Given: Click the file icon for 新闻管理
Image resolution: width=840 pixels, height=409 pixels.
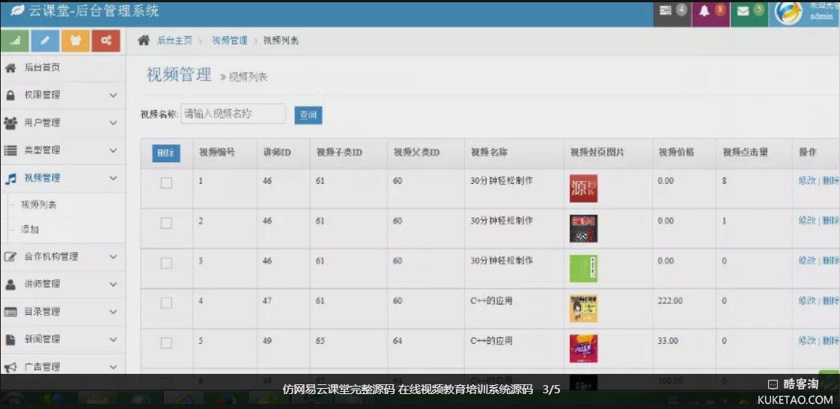Looking at the screenshot, I should coord(10,339).
